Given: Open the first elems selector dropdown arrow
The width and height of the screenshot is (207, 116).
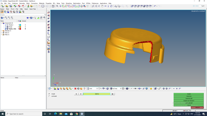Looking at the screenshot, I should click(x=76, y=94).
